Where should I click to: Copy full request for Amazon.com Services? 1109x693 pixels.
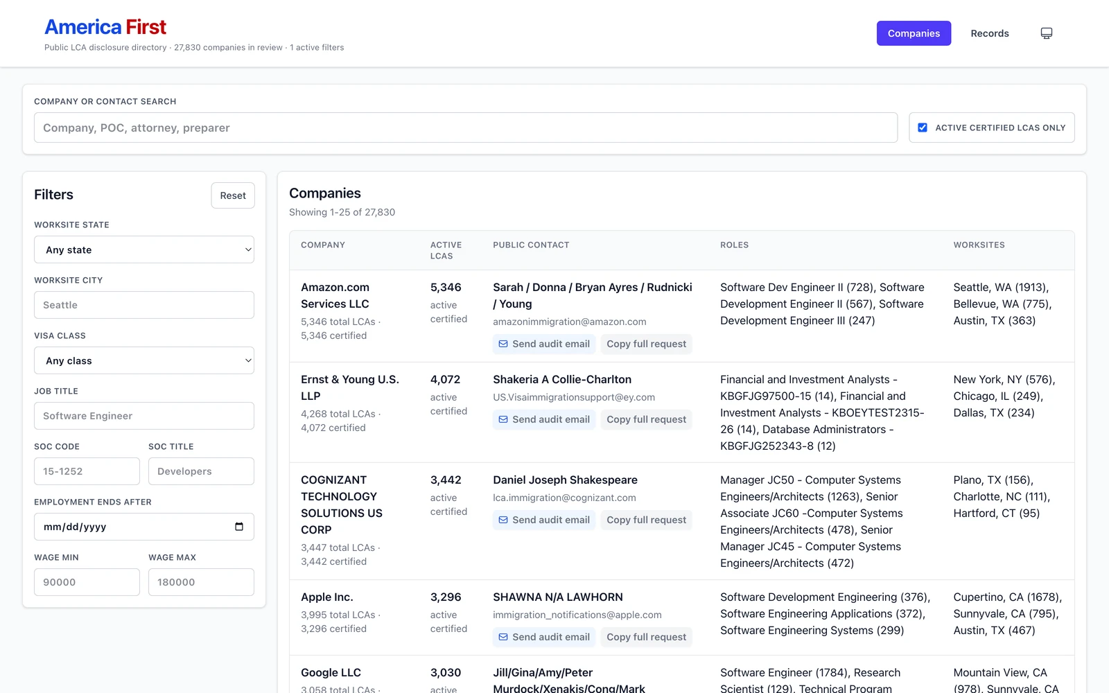tap(647, 344)
